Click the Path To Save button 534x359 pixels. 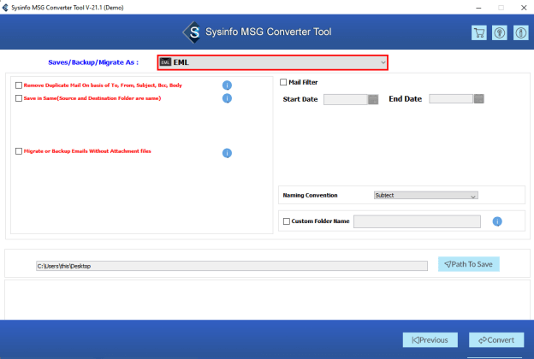point(469,264)
